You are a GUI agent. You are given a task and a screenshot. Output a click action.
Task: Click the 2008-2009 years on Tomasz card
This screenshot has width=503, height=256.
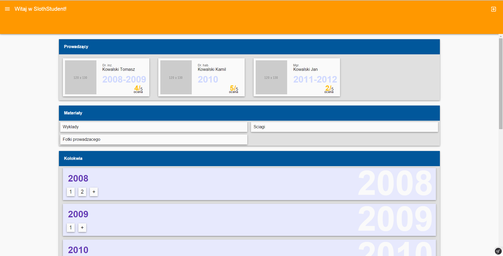point(124,79)
